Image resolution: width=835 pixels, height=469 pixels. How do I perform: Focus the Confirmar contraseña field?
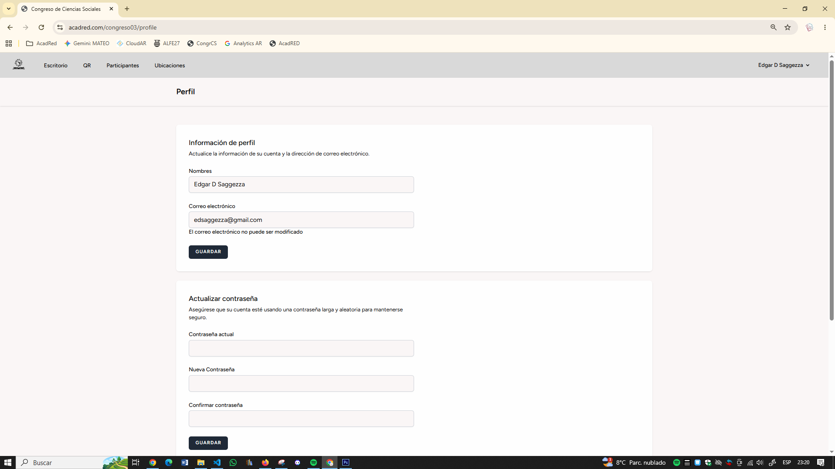click(301, 419)
